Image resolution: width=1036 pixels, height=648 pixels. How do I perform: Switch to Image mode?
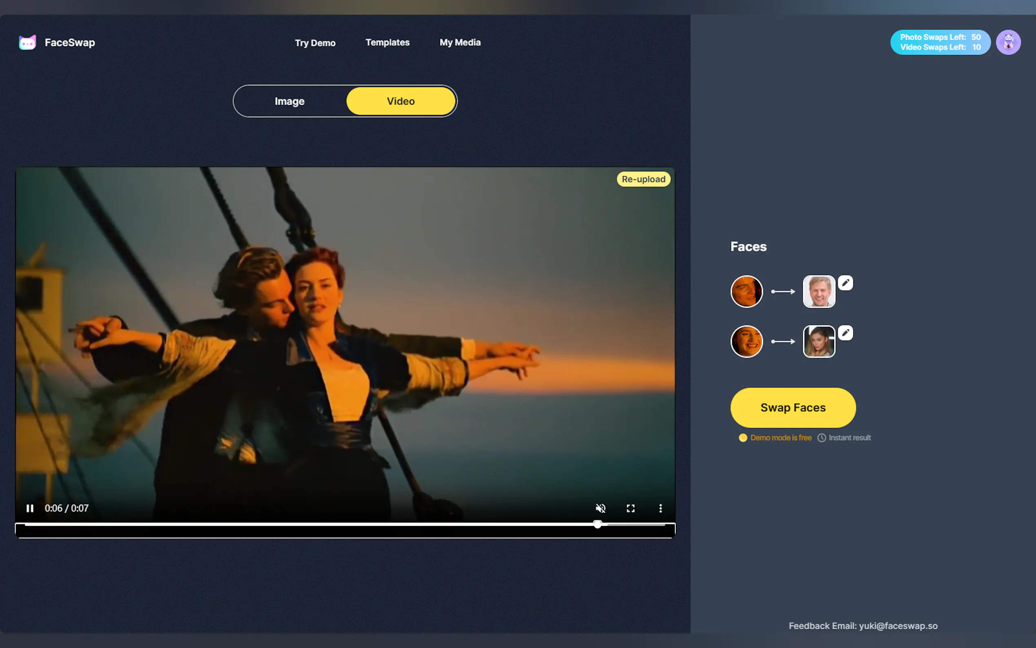click(290, 101)
